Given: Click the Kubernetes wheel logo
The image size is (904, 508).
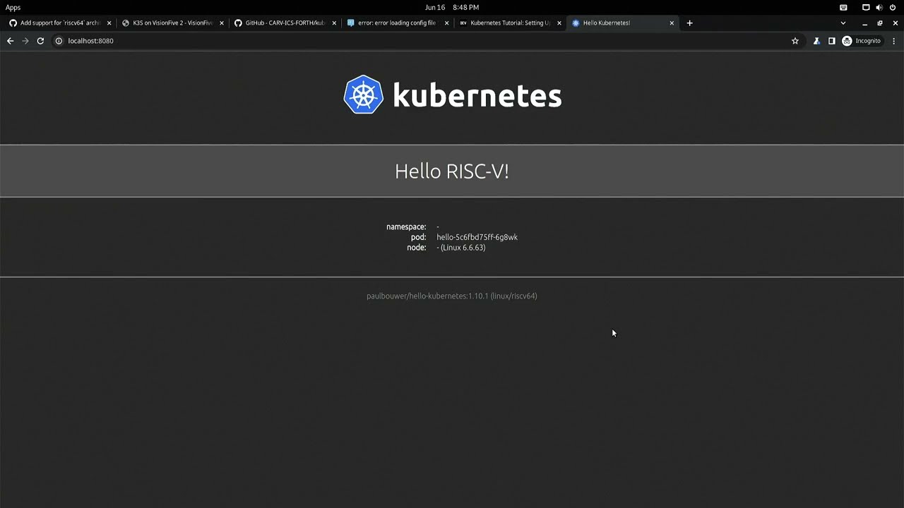Looking at the screenshot, I should coord(363,95).
